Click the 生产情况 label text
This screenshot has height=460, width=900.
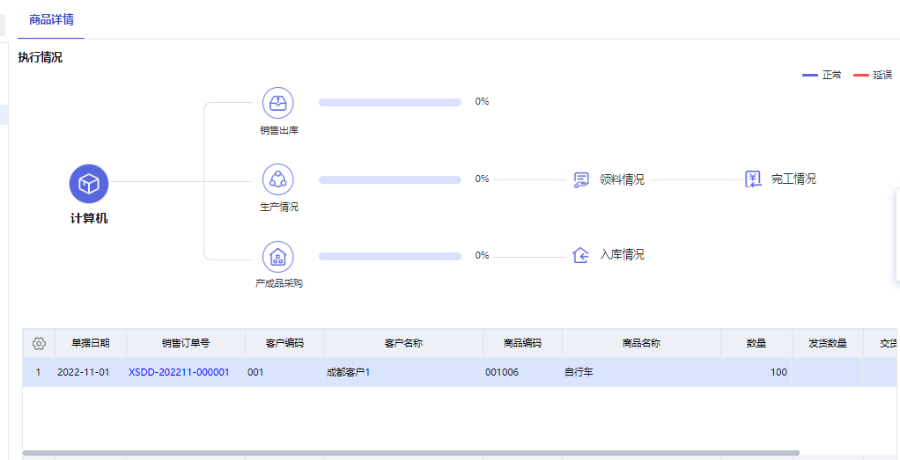(279, 207)
